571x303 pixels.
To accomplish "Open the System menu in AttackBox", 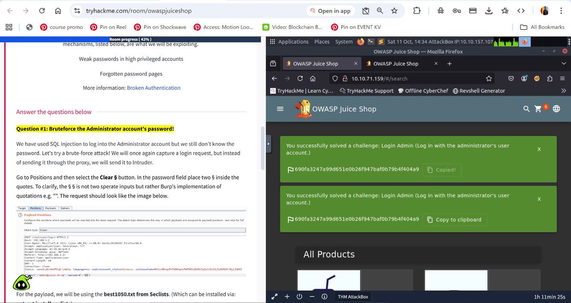I will (x=344, y=42).
